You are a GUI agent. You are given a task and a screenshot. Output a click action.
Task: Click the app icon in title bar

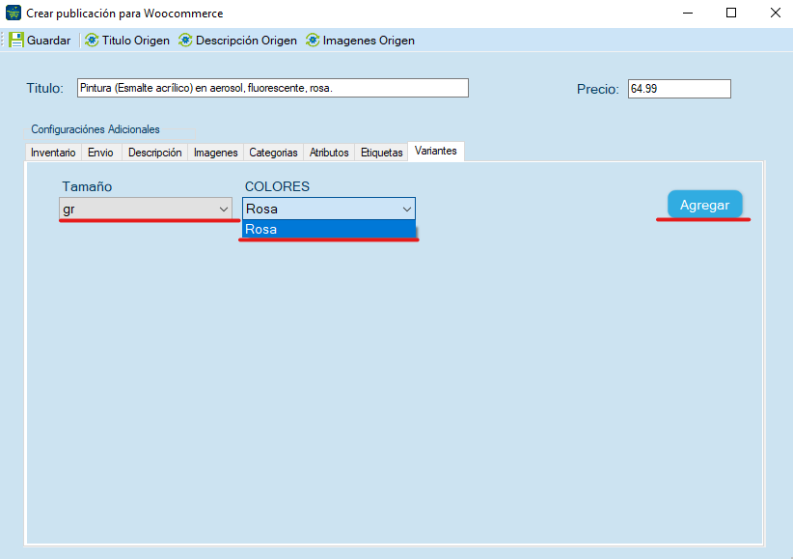[x=14, y=13]
